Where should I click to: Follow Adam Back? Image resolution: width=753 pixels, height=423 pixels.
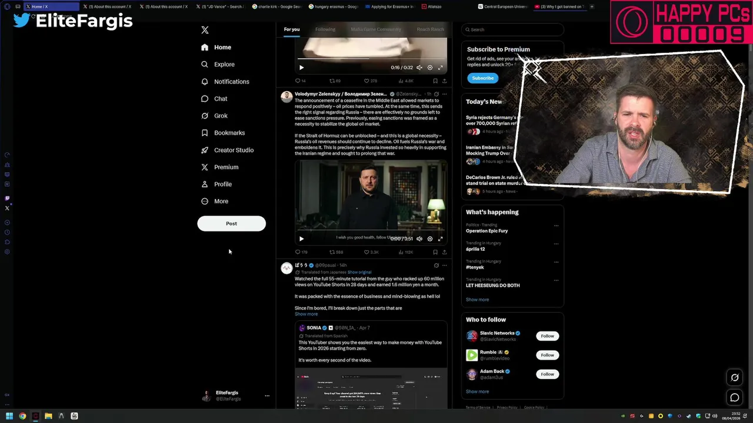coord(547,374)
